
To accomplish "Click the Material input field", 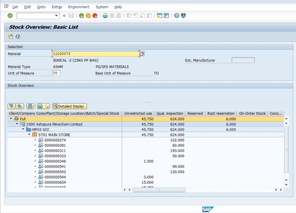I will [x=95, y=54].
